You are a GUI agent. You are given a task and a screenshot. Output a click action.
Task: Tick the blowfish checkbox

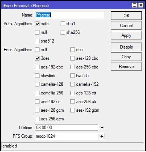click(x=37, y=76)
